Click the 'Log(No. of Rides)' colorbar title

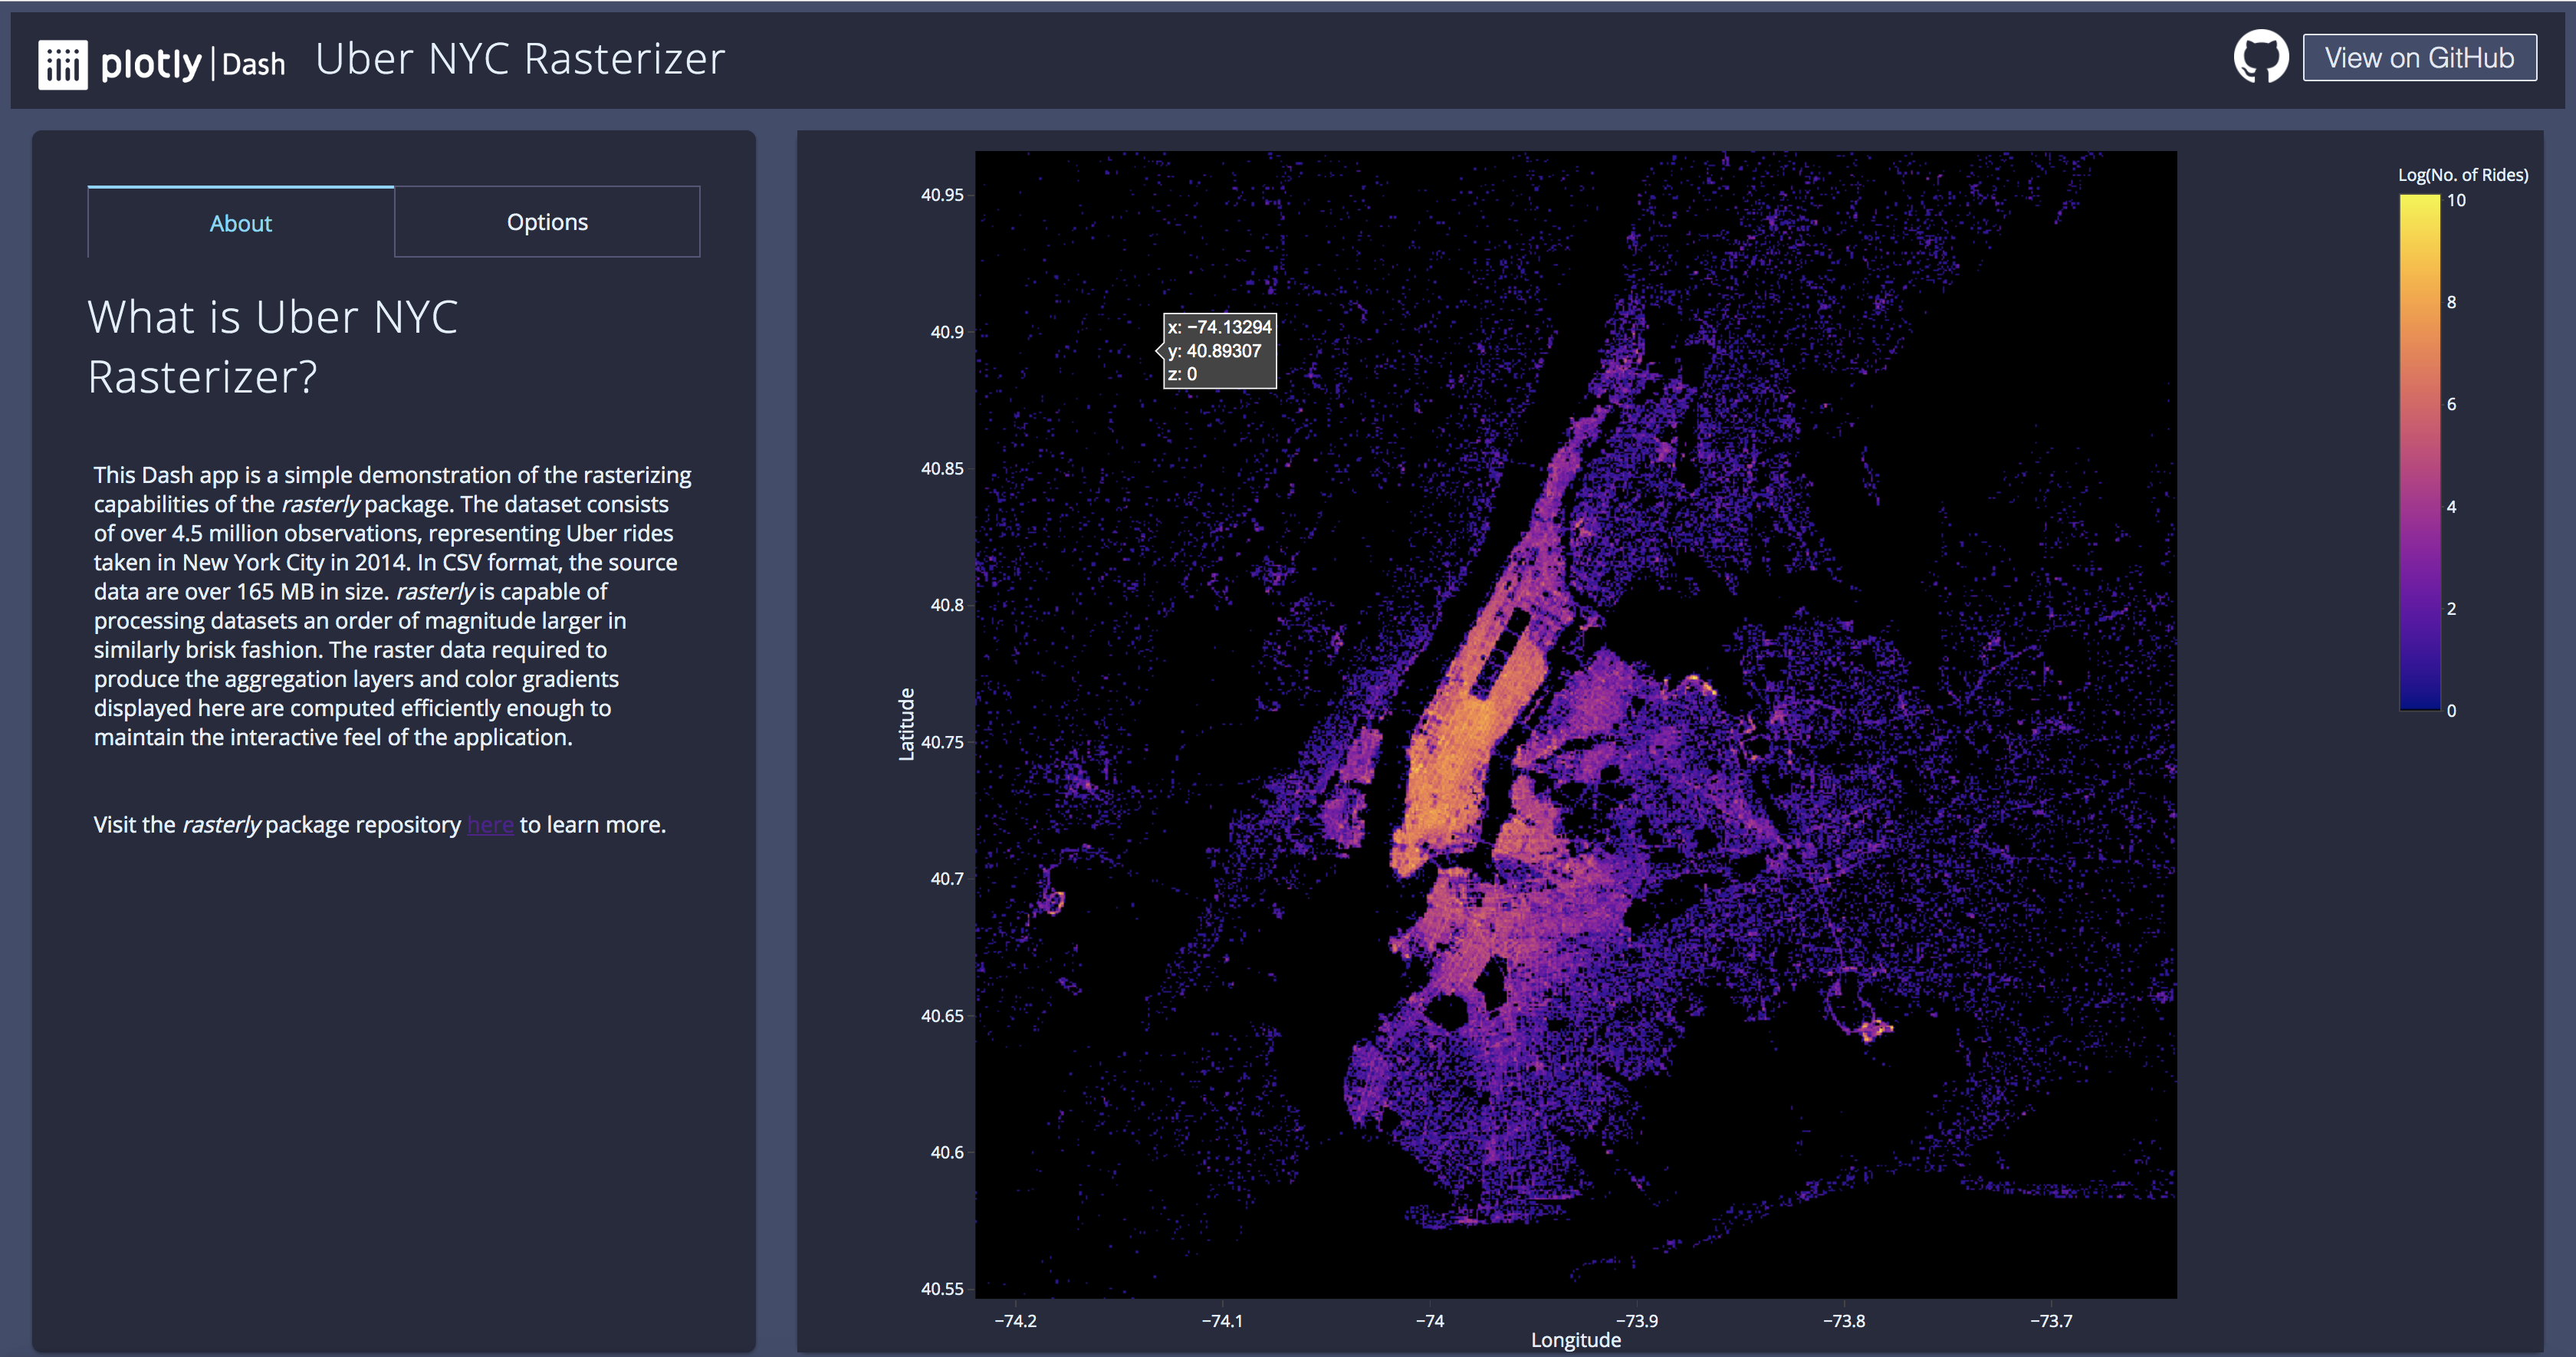pos(2463,174)
